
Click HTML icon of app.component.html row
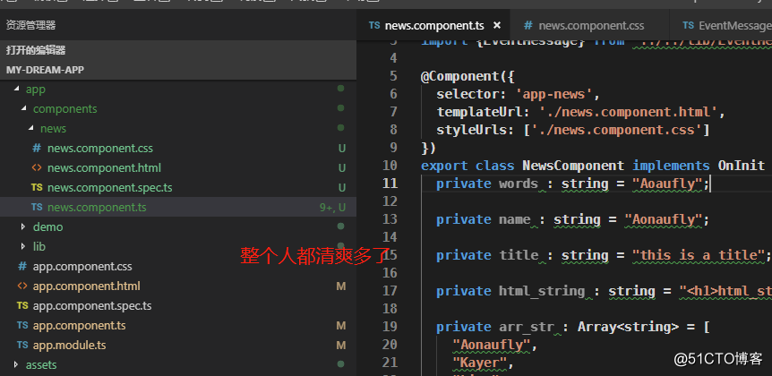coord(22,286)
